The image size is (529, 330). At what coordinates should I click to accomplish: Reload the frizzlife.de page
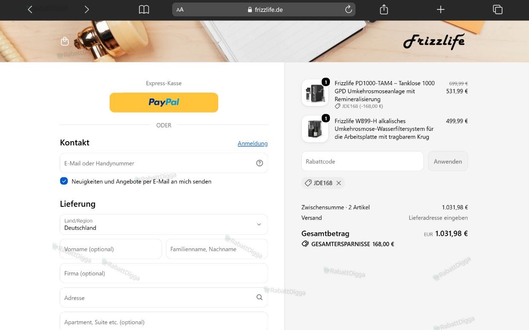click(348, 9)
